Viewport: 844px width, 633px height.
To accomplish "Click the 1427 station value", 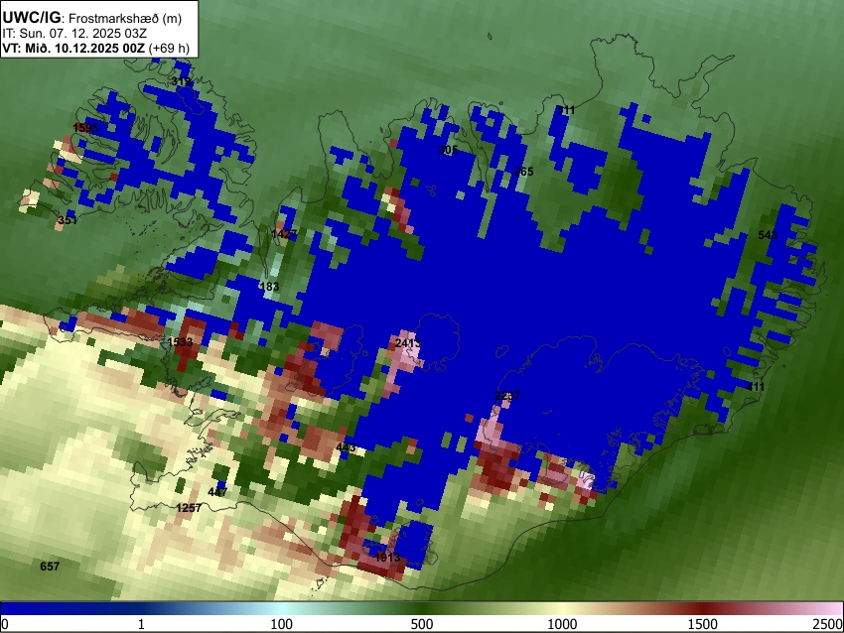I will pos(284,234).
